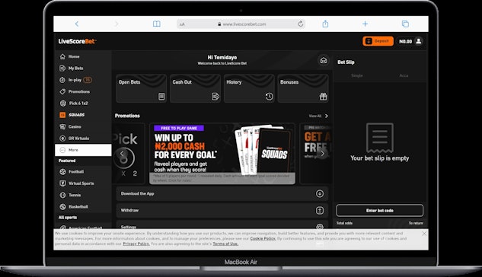
Task: Toggle reader text size aA button
Action: [182, 24]
